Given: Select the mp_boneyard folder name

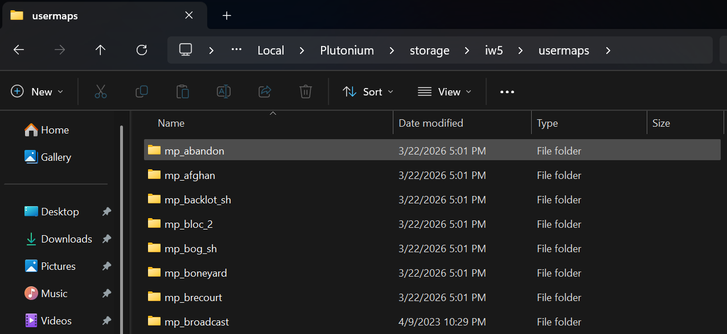Looking at the screenshot, I should coord(196,273).
